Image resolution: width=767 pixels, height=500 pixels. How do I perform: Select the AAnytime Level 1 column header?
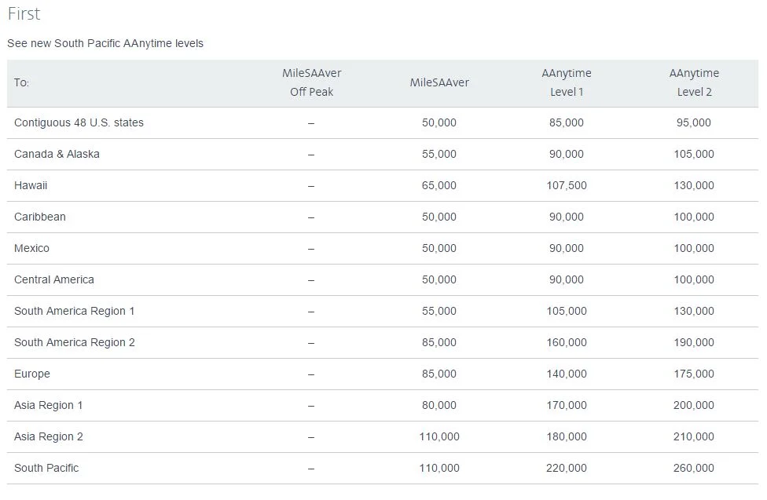pyautogui.click(x=567, y=82)
